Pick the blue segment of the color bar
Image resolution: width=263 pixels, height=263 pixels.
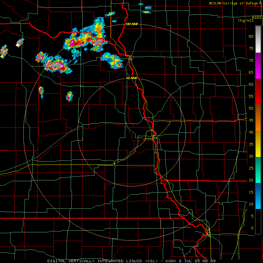[x=258, y=196]
